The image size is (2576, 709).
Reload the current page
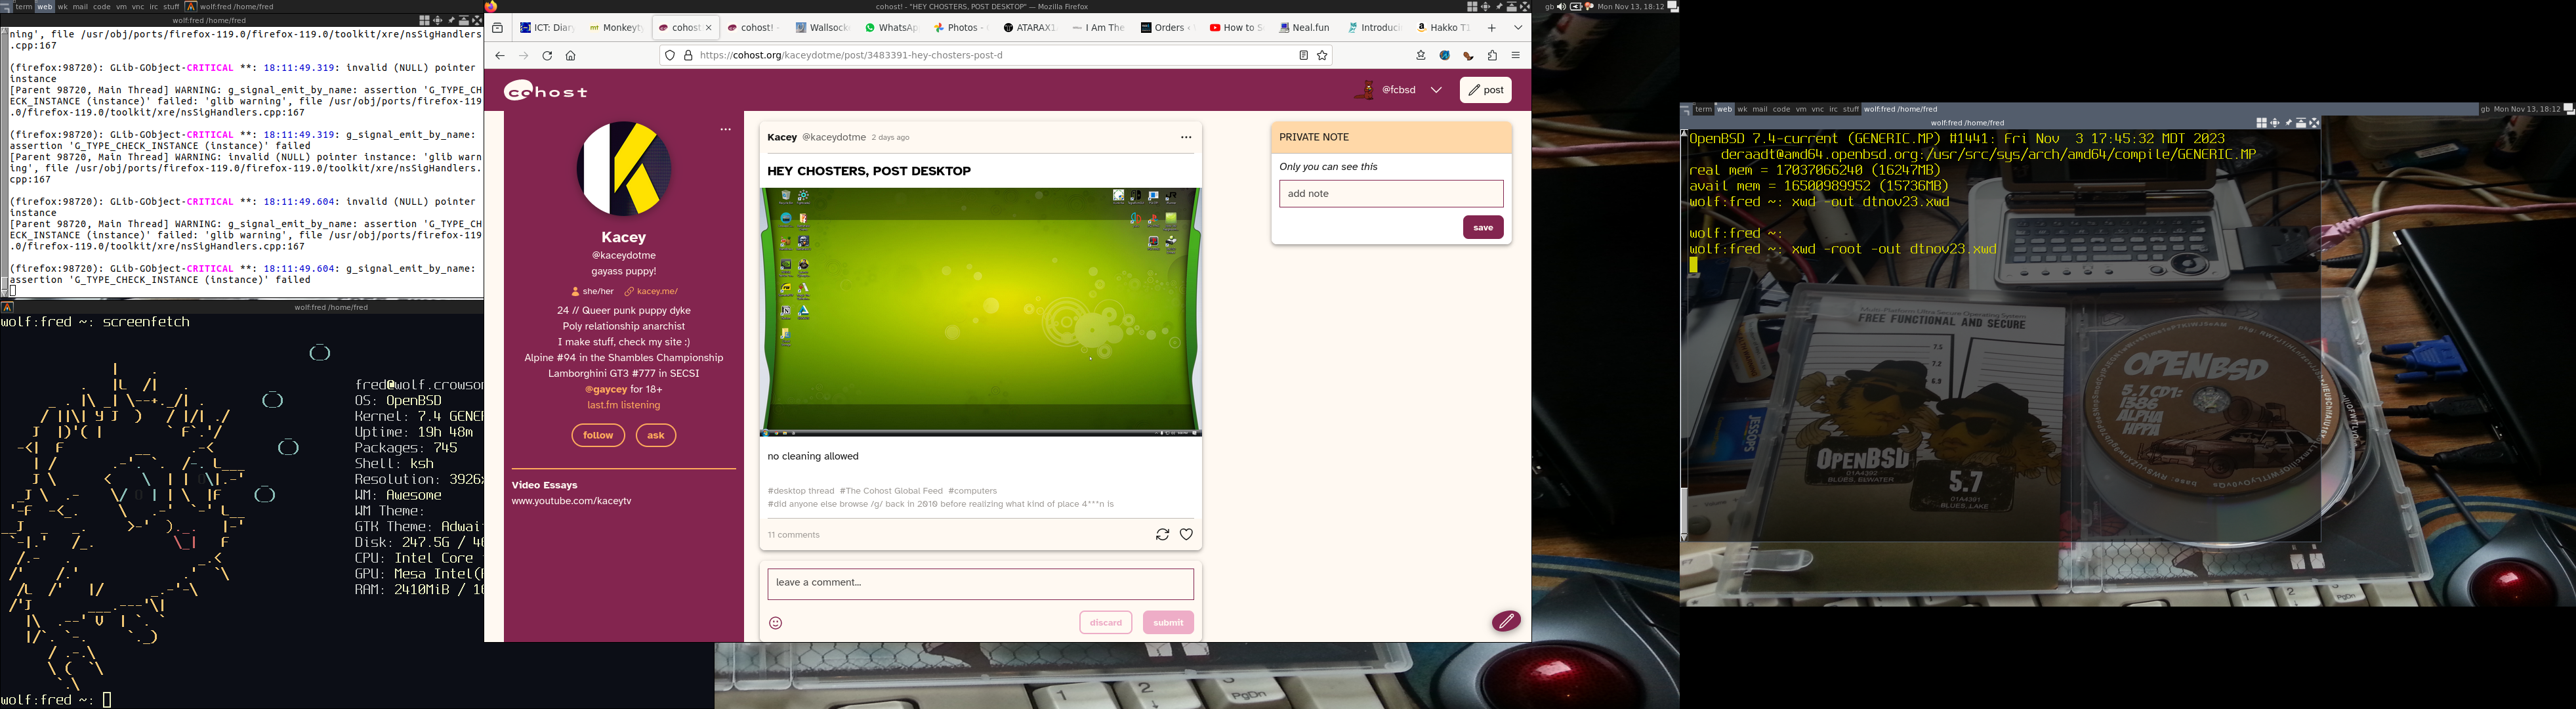(x=547, y=56)
